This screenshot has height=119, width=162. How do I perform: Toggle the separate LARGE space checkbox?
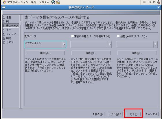coord(118,36)
